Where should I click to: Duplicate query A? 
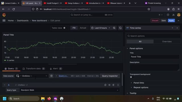pos(105,85)
